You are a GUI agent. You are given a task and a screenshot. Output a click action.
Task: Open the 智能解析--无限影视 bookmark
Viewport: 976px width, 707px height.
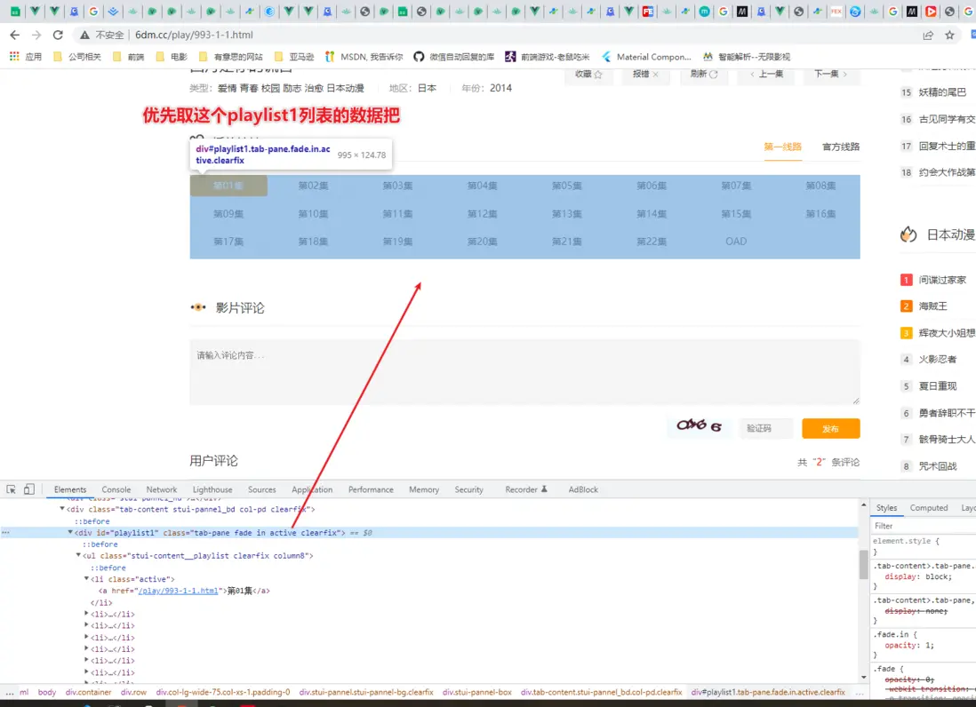pos(747,57)
